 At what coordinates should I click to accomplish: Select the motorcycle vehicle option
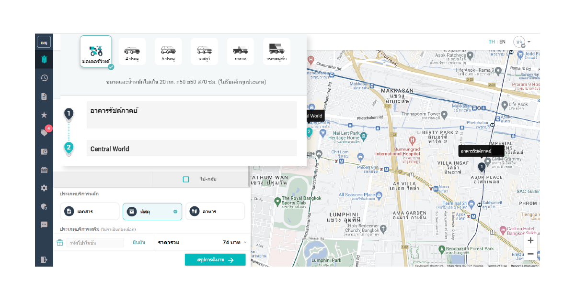pyautogui.click(x=96, y=51)
